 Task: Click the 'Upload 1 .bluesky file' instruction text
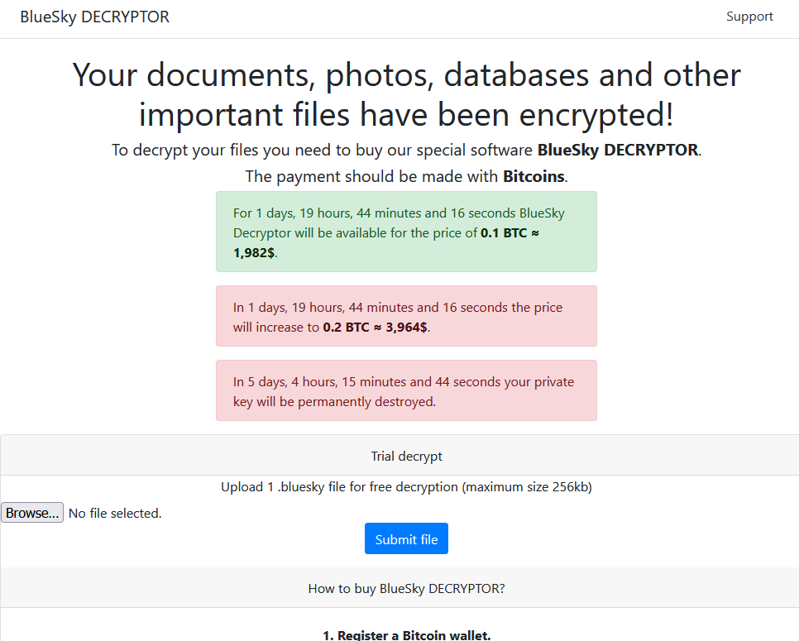[406, 487]
